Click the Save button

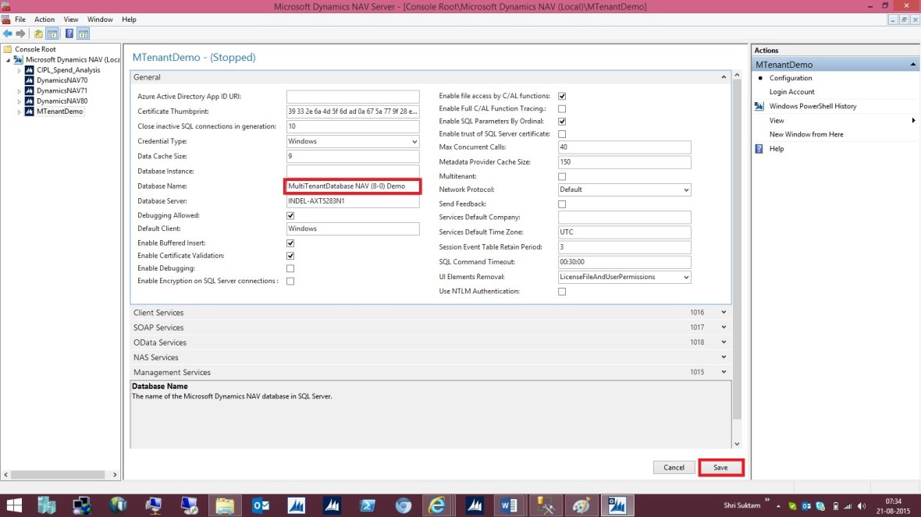pyautogui.click(x=720, y=468)
